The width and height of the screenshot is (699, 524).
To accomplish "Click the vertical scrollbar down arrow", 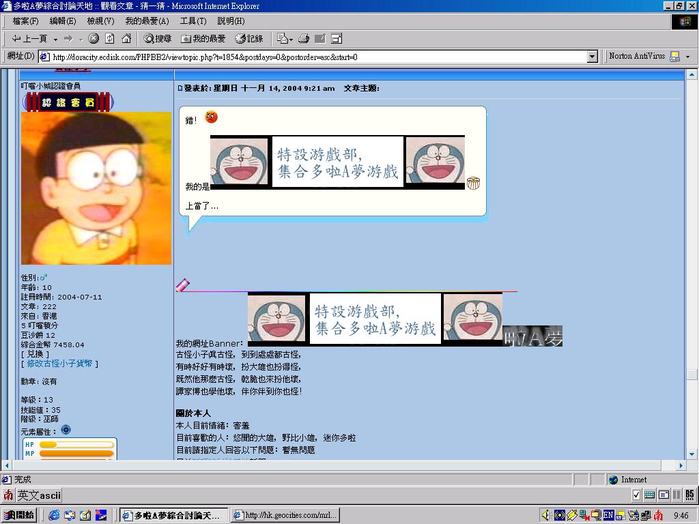I will [692, 454].
